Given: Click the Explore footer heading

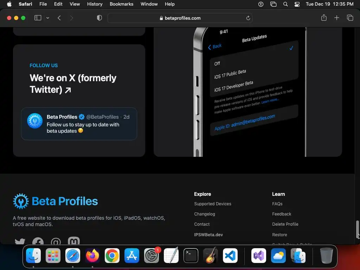Looking at the screenshot, I should (x=202, y=194).
